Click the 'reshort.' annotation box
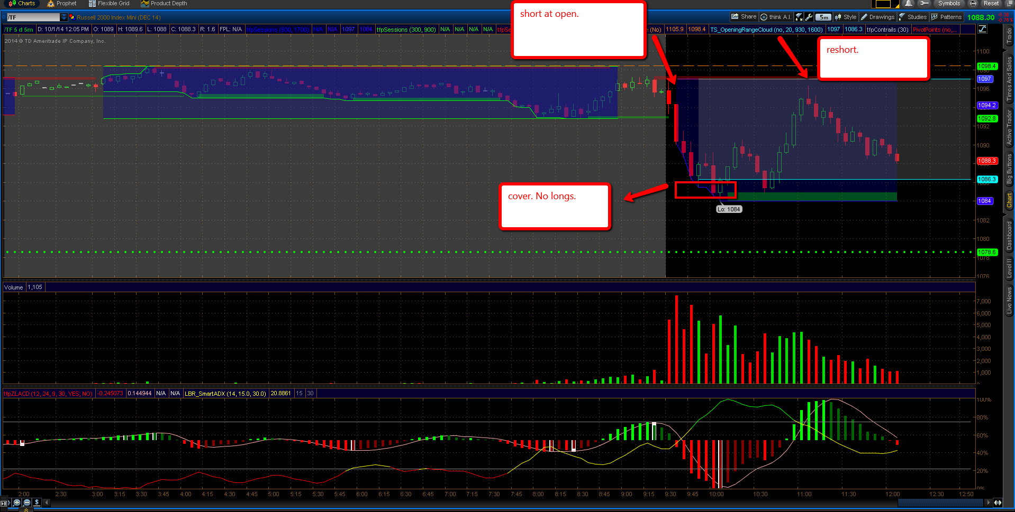This screenshot has width=1015, height=512. click(873, 59)
